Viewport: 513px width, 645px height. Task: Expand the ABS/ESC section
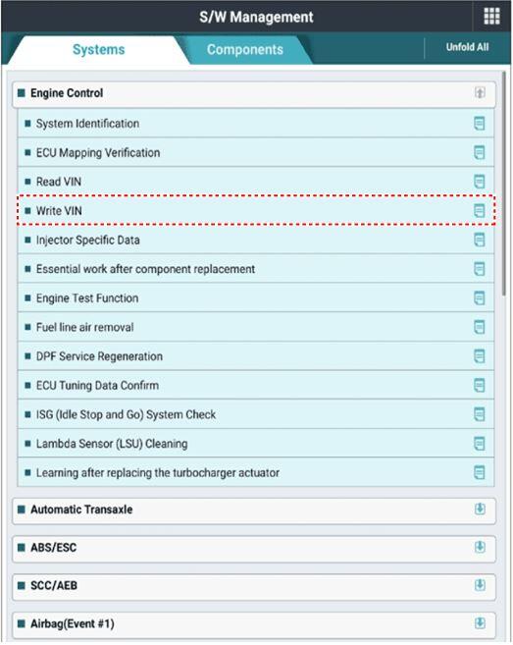pos(480,547)
